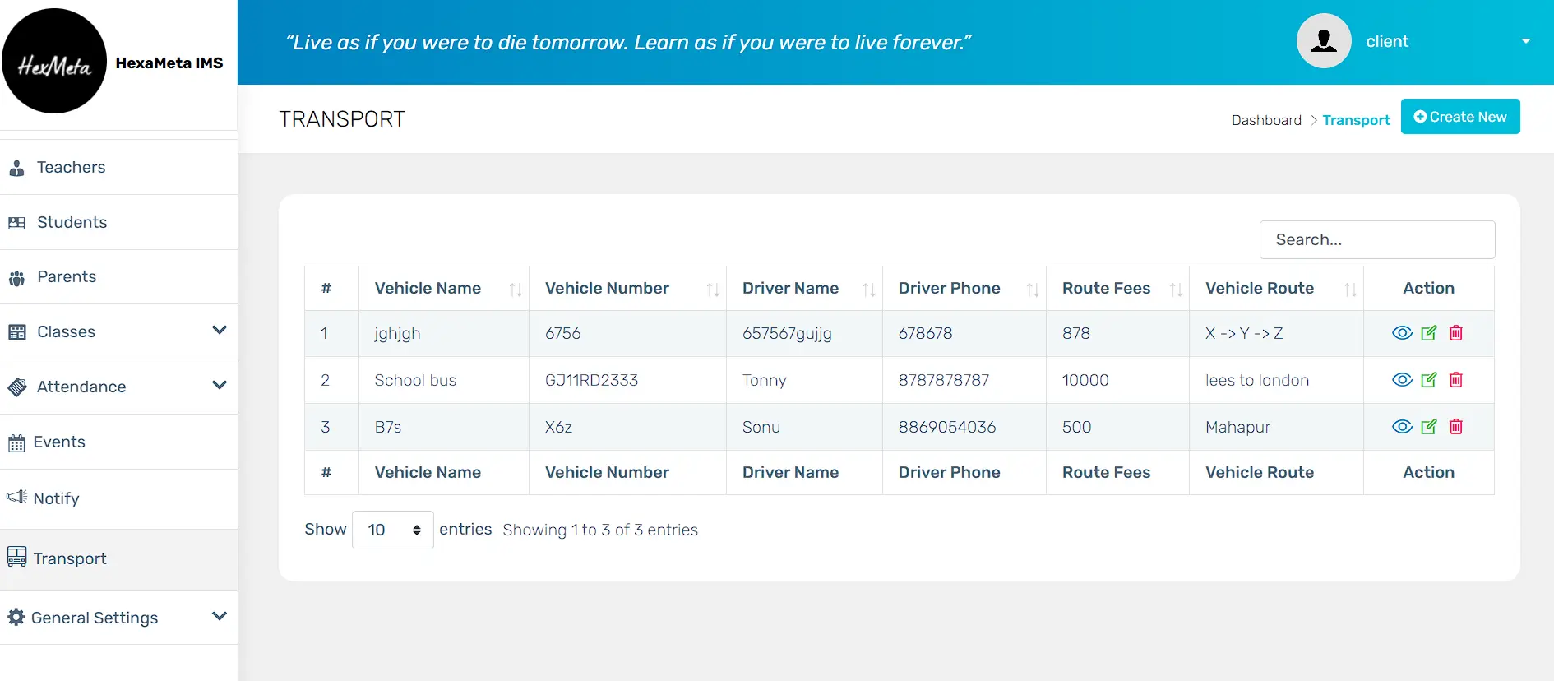Click the trash icon for B7s row
Screen dimensions: 1554x681
point(1455,427)
